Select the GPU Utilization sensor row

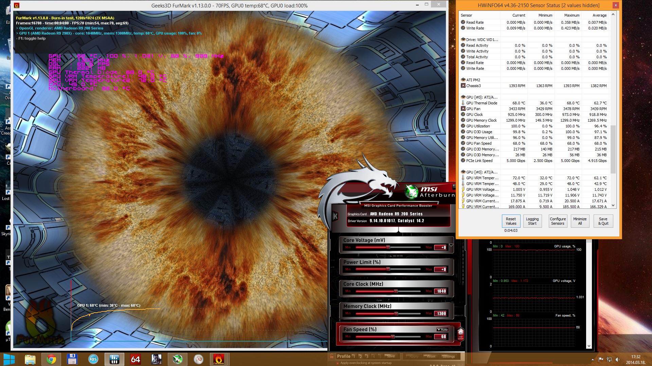click(x=535, y=126)
